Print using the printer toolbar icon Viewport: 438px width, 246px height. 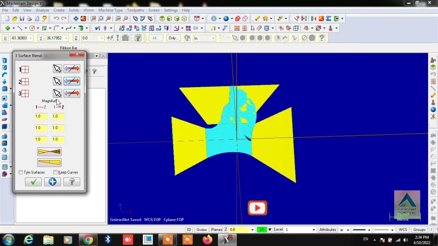pos(29,18)
